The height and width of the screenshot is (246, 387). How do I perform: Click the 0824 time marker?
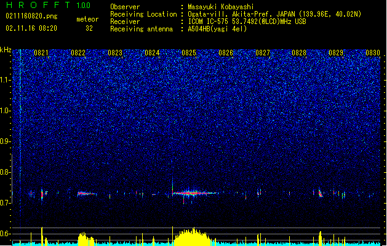point(152,53)
